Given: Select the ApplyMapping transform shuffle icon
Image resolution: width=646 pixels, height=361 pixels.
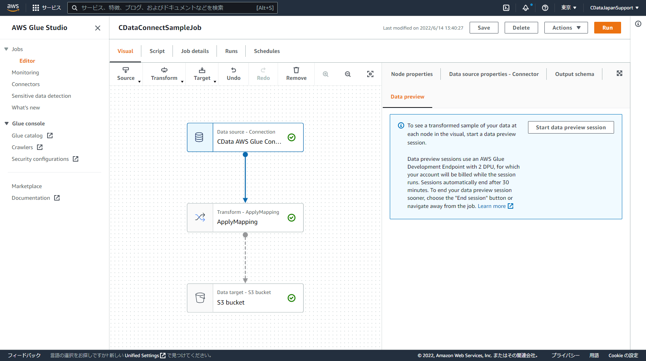Looking at the screenshot, I should (x=200, y=217).
